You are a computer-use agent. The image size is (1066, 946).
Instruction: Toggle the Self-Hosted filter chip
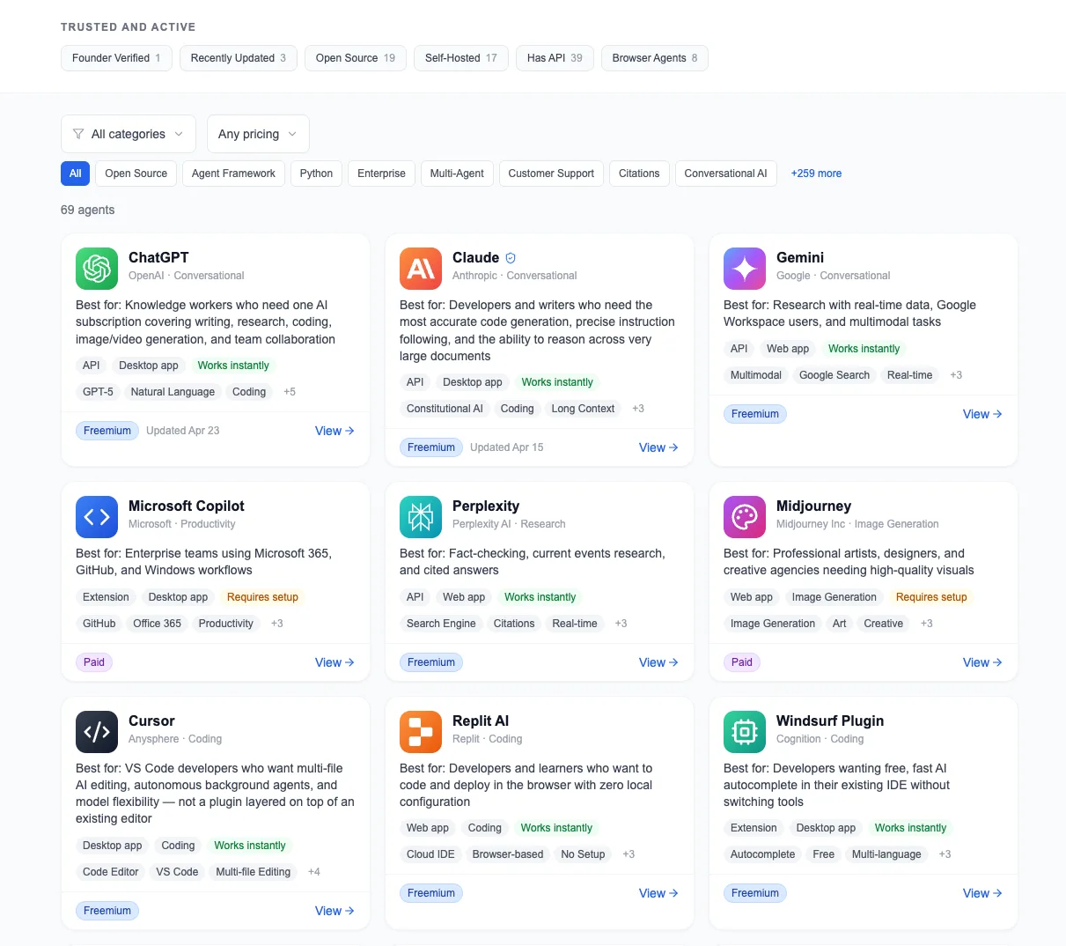coord(461,58)
